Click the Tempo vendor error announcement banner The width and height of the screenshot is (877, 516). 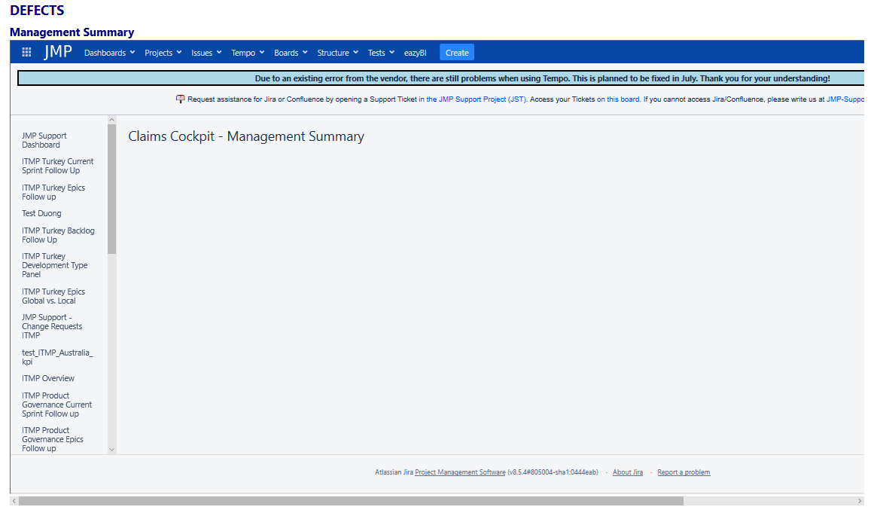[440, 78]
